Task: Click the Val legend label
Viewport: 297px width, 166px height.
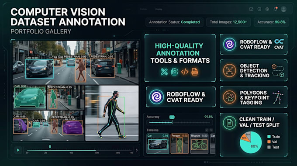Action: click(274, 142)
